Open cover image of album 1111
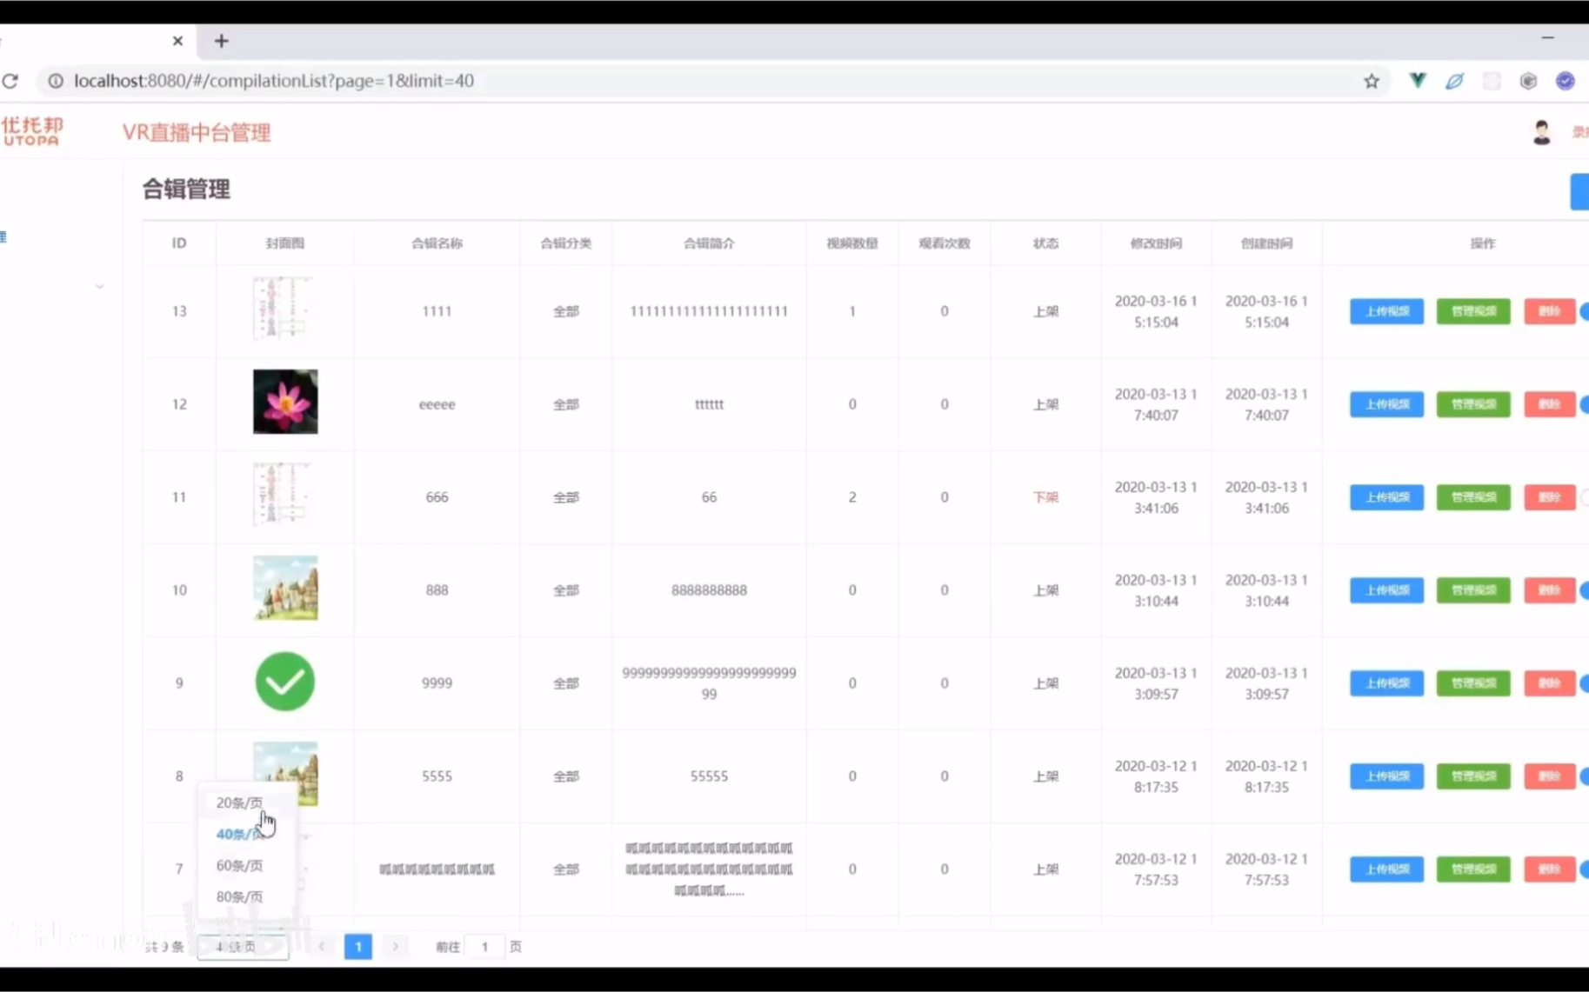Image resolution: width=1589 pixels, height=992 pixels. [x=285, y=309]
